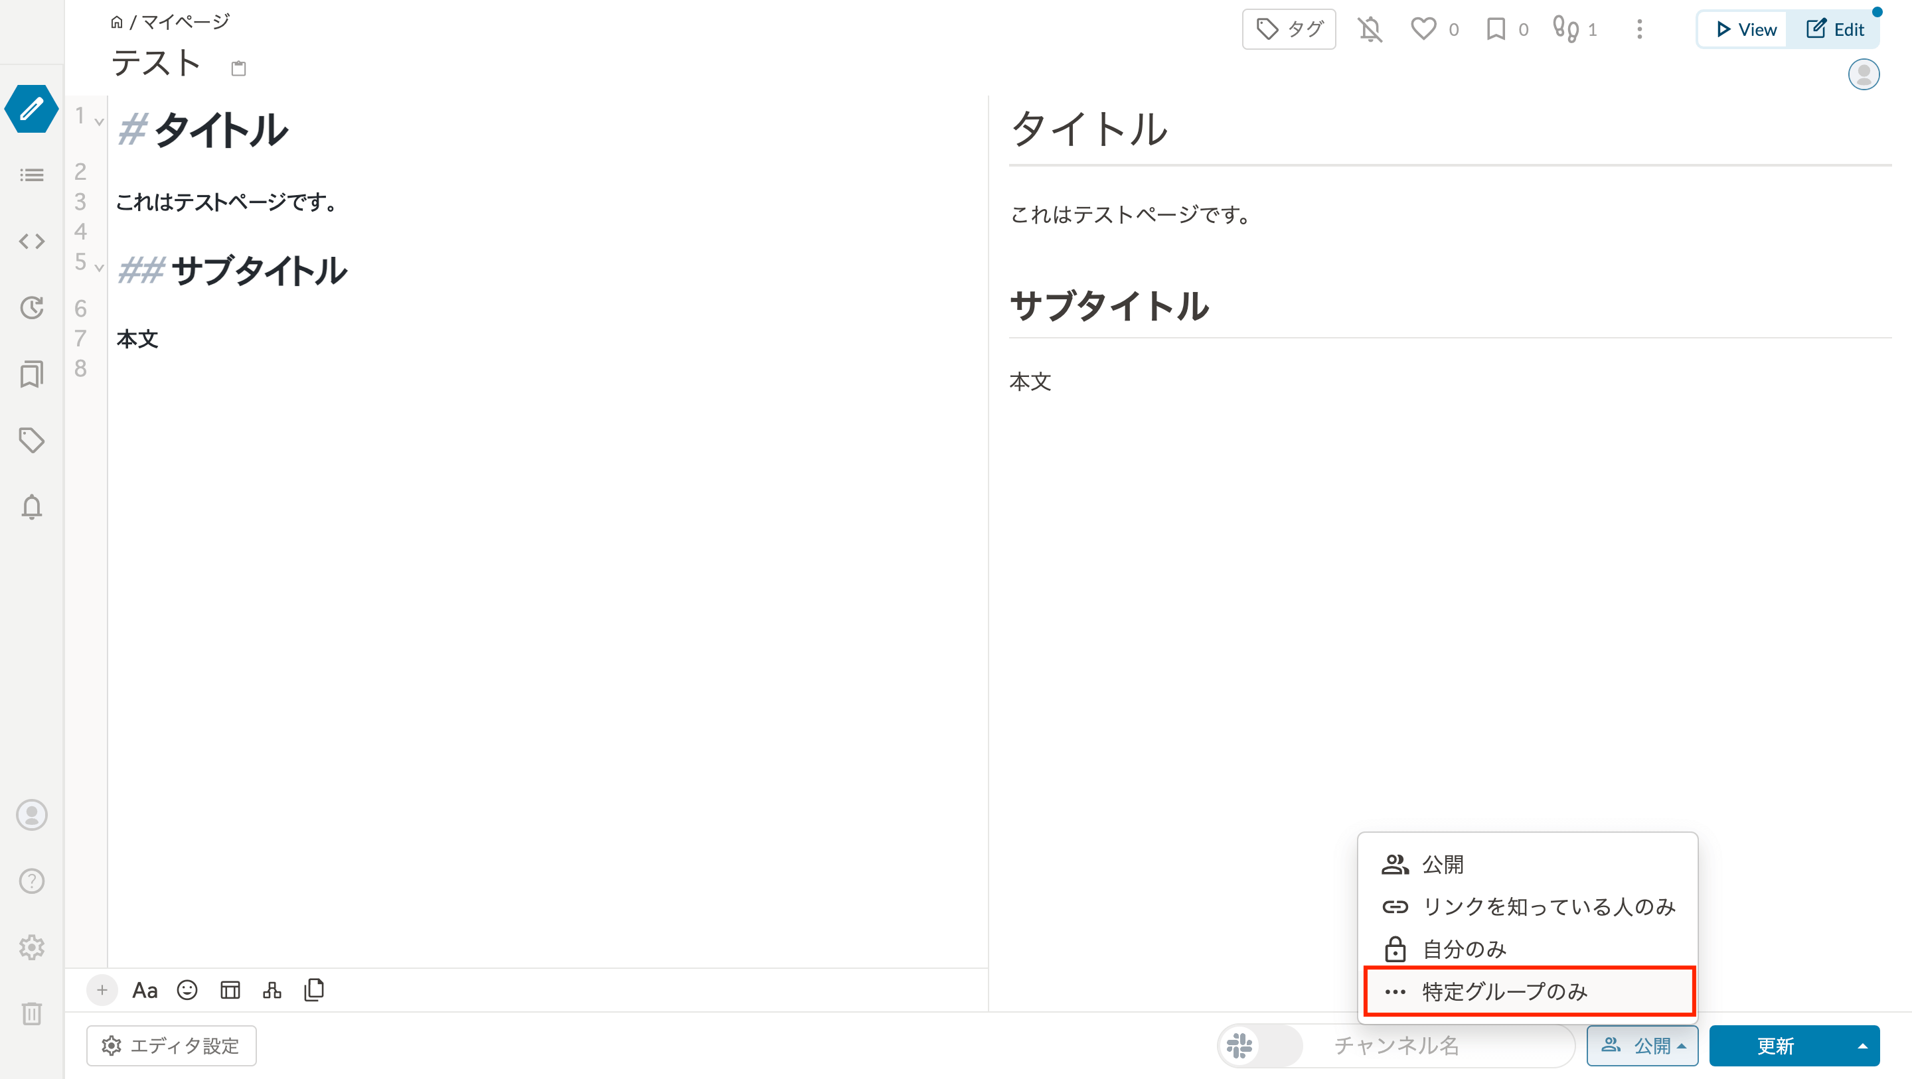1912x1079 pixels.
Task: Click the plus button in editor toolbar
Action: click(x=102, y=990)
